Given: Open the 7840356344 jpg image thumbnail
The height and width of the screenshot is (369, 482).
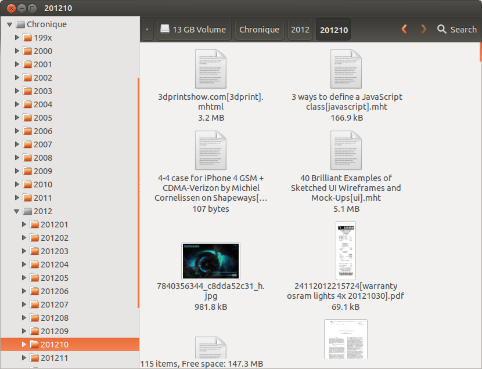Looking at the screenshot, I should click(x=210, y=261).
